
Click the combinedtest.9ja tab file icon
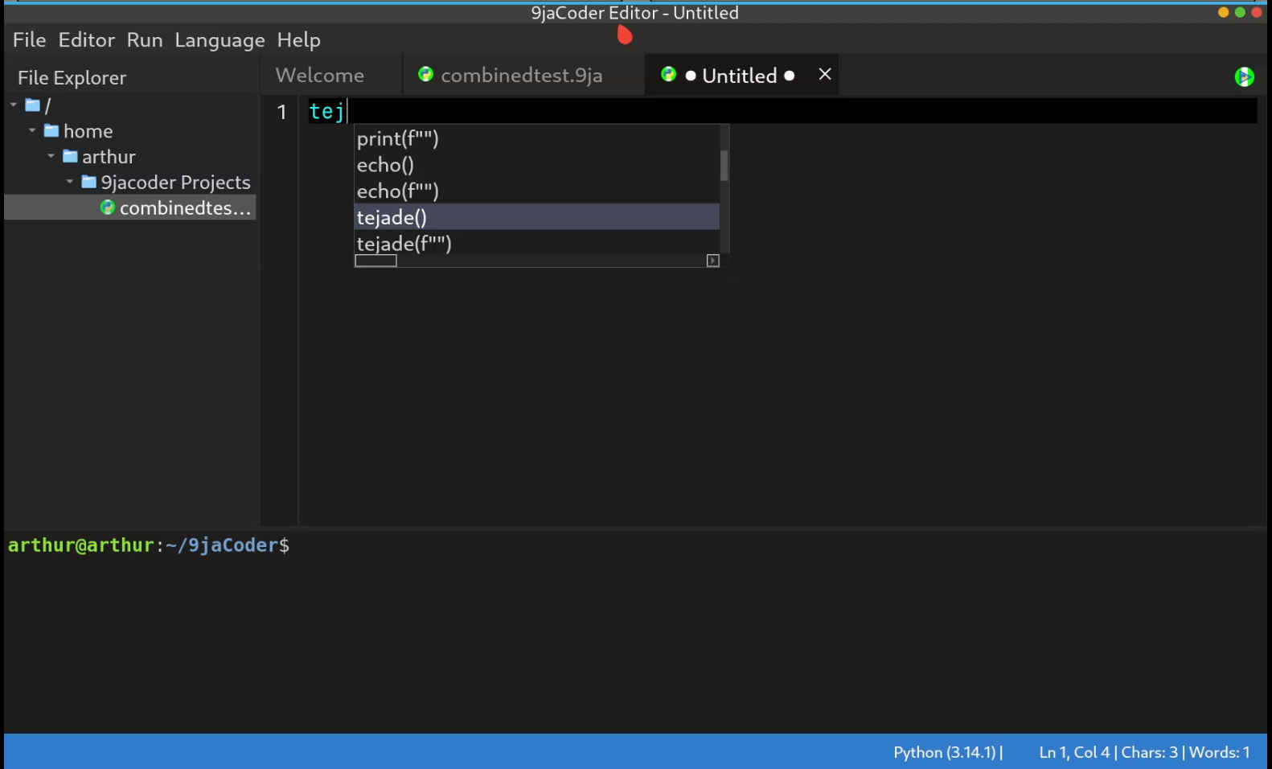click(x=425, y=75)
